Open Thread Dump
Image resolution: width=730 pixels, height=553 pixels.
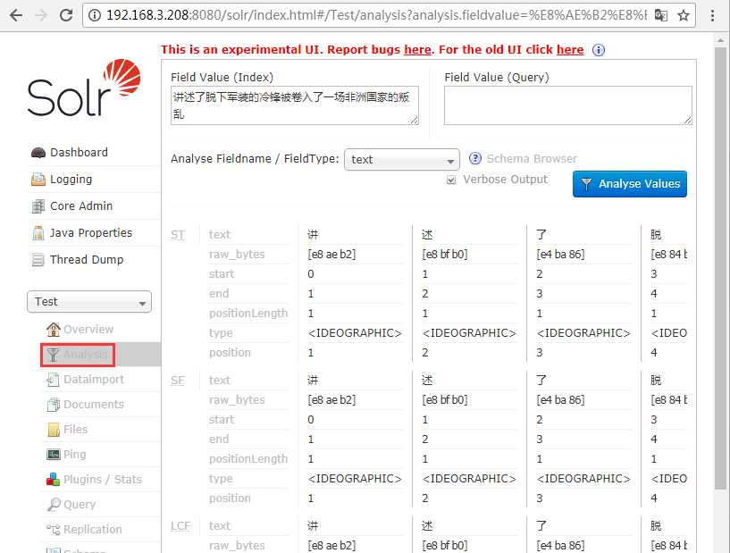tap(87, 259)
